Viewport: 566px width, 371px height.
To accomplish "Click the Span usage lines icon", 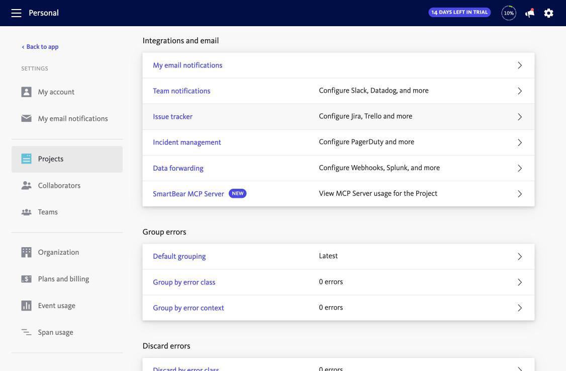I will pyautogui.click(x=26, y=332).
